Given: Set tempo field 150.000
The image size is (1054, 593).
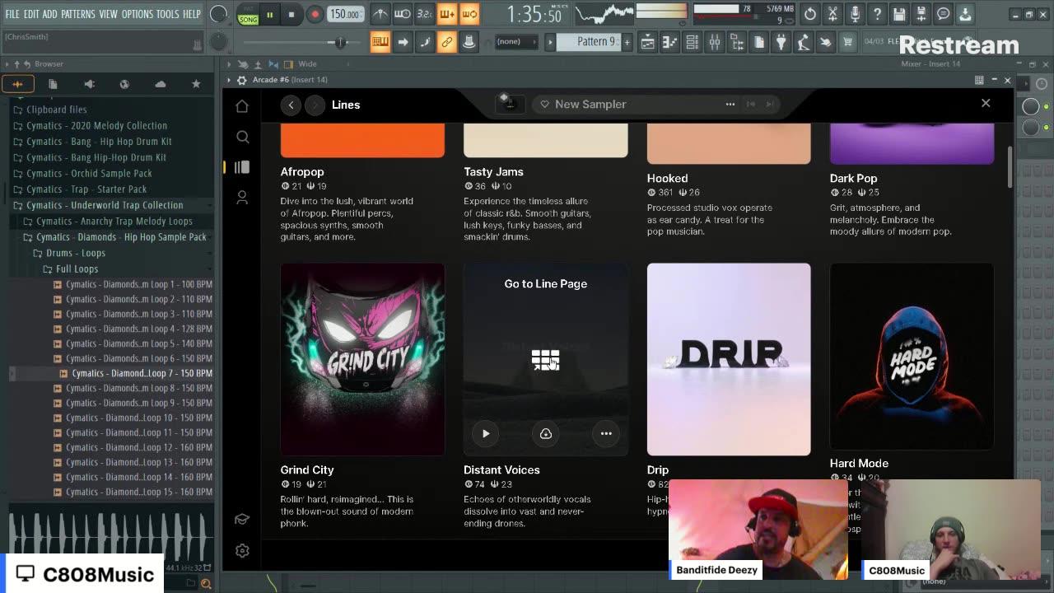Looking at the screenshot, I should click(345, 14).
